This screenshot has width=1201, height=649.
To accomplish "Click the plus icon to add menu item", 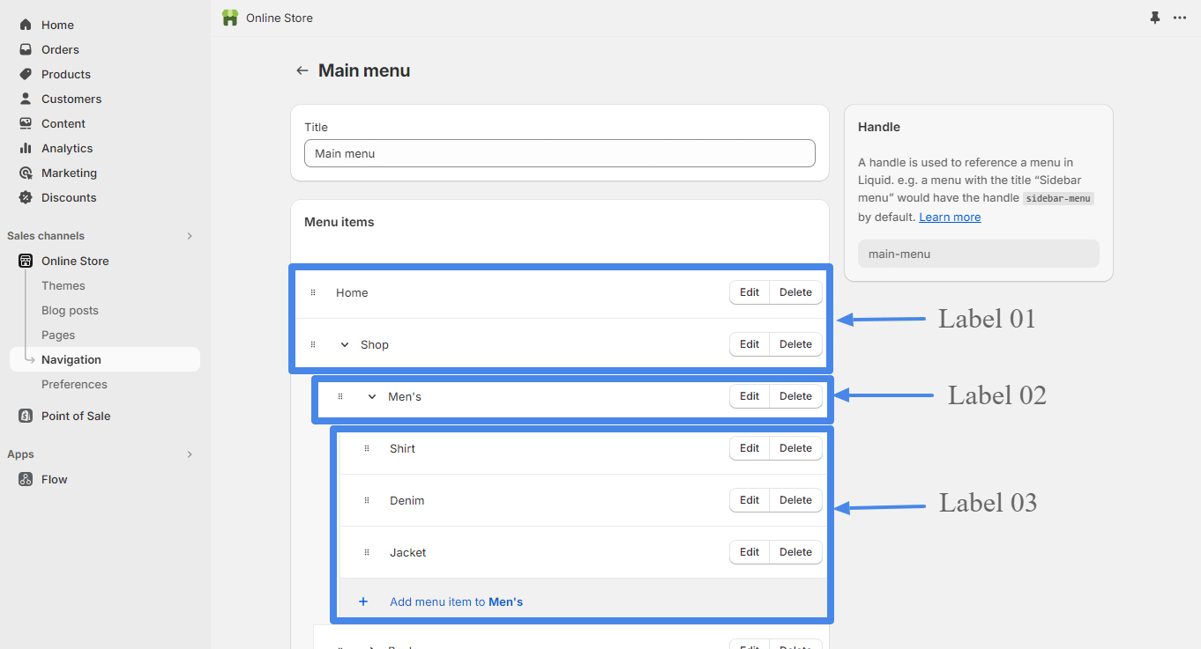I will (x=362, y=601).
